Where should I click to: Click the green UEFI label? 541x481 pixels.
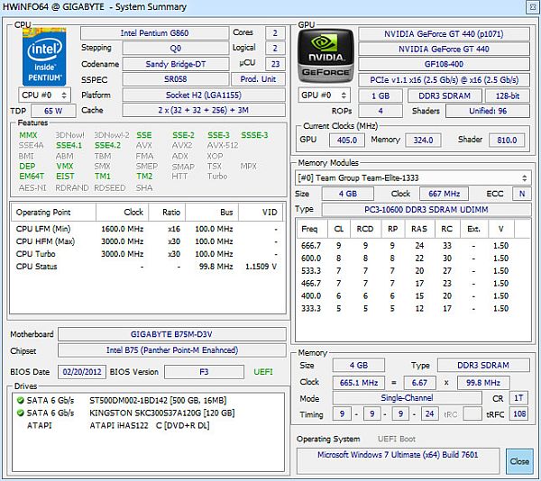tap(263, 372)
